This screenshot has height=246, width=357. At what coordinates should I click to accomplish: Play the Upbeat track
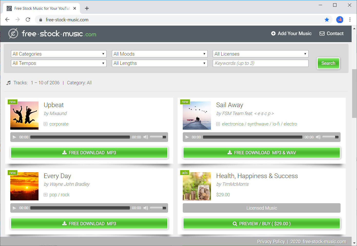tap(14, 137)
